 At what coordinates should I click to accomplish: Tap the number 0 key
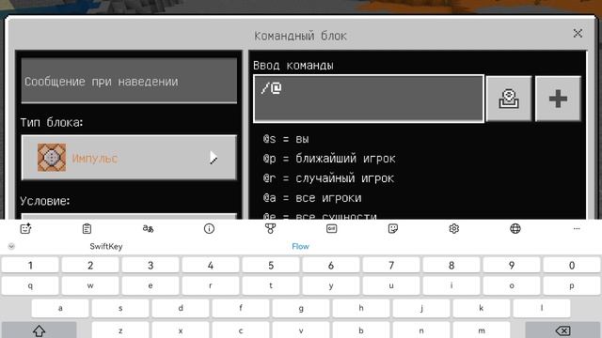[x=572, y=265]
